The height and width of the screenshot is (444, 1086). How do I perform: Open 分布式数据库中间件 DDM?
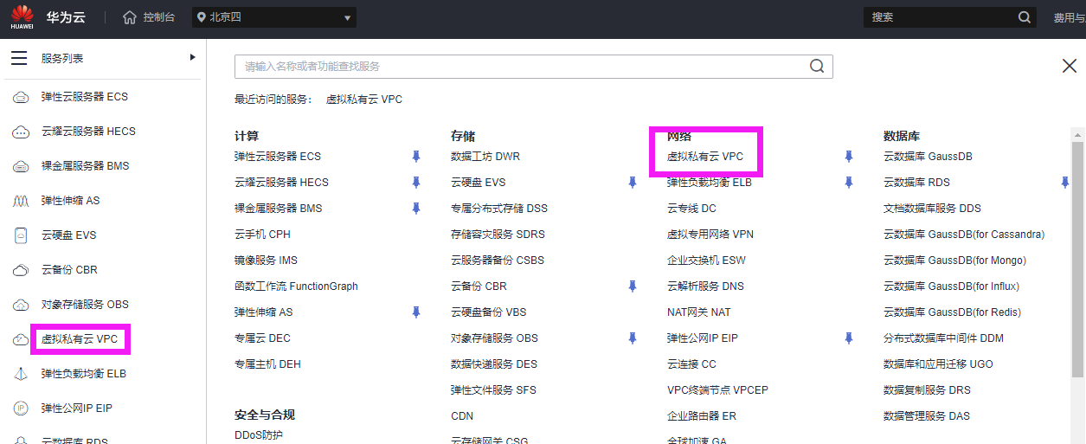[943, 338]
